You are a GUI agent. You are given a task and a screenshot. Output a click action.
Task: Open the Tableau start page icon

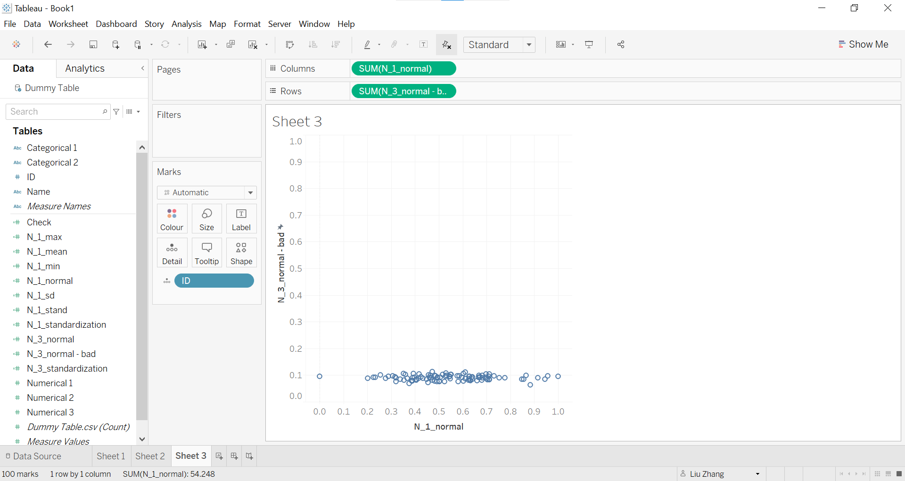(16, 44)
